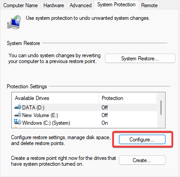Click the Create... restore point button
This screenshot has width=180, height=177.
[142, 160]
